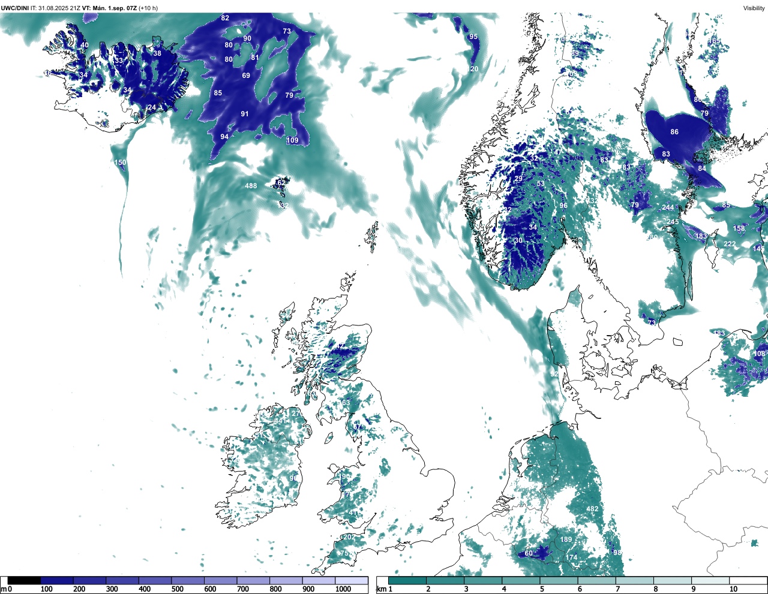Click the Visibility title in the corner

pos(754,8)
